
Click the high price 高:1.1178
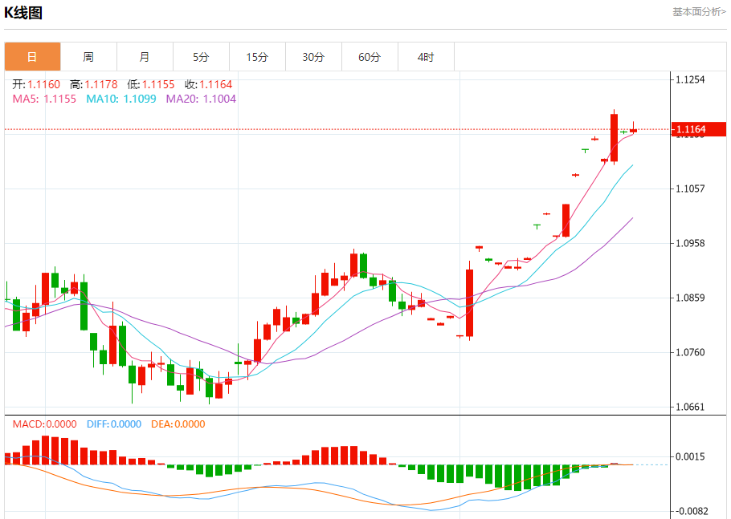click(93, 84)
